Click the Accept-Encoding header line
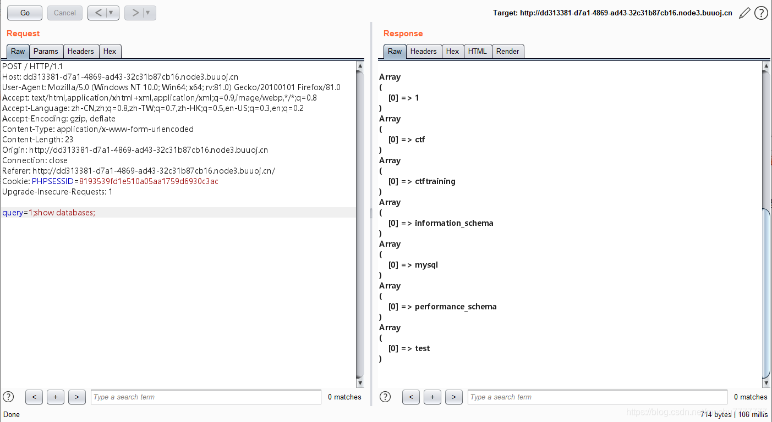Screen dimensions: 772x422 click(59, 119)
